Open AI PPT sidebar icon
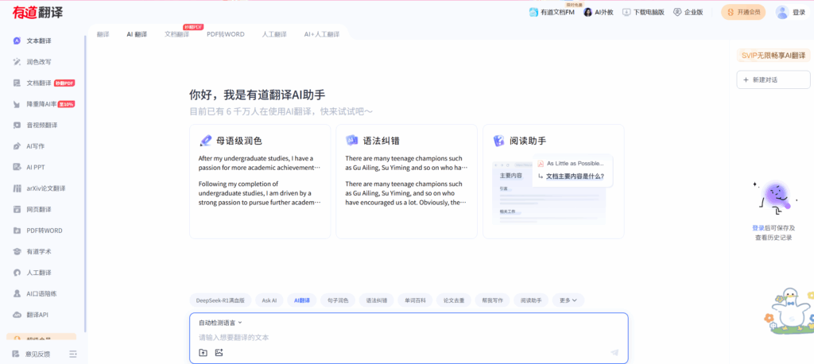 (x=17, y=167)
